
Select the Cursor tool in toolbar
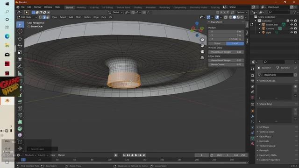click(20, 31)
